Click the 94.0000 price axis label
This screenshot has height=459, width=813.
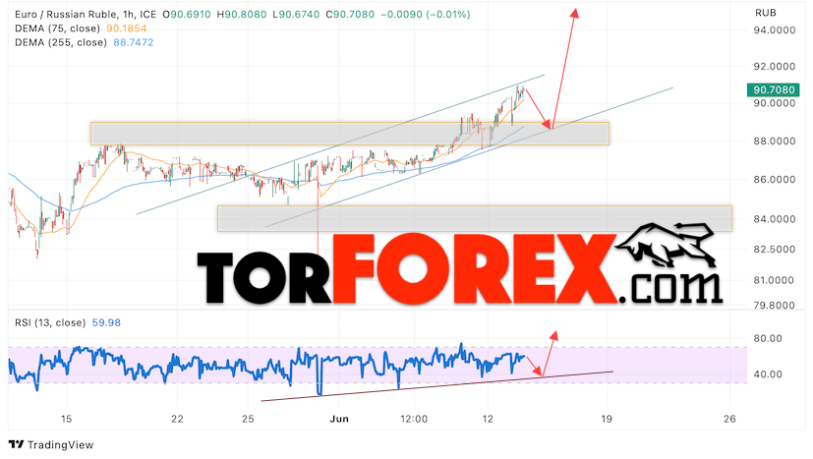coord(774,30)
